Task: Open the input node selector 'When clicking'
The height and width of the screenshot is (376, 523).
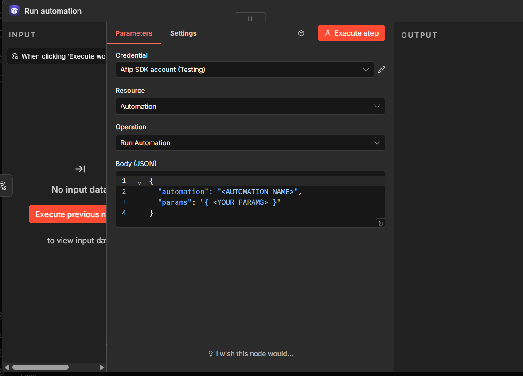Action: (57, 56)
